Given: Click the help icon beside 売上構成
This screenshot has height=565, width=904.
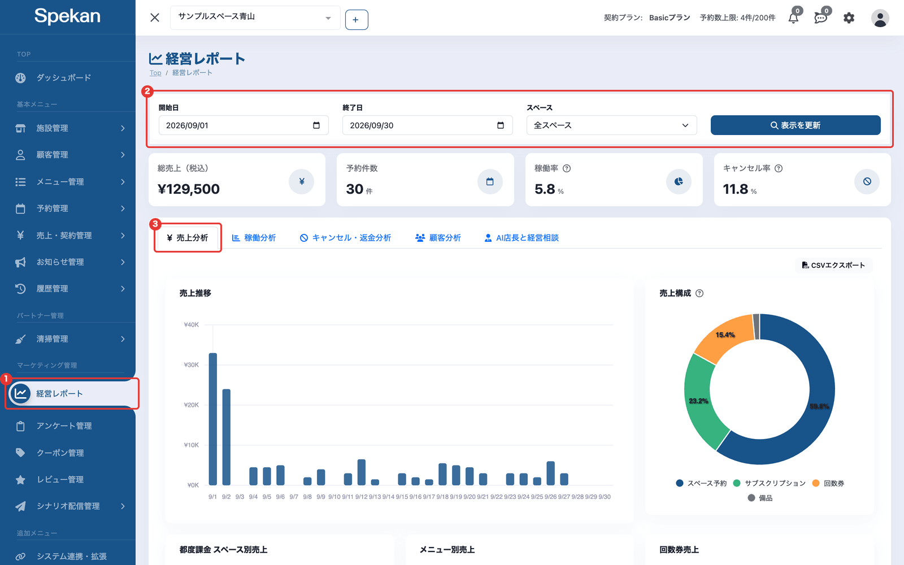Looking at the screenshot, I should coord(699,293).
